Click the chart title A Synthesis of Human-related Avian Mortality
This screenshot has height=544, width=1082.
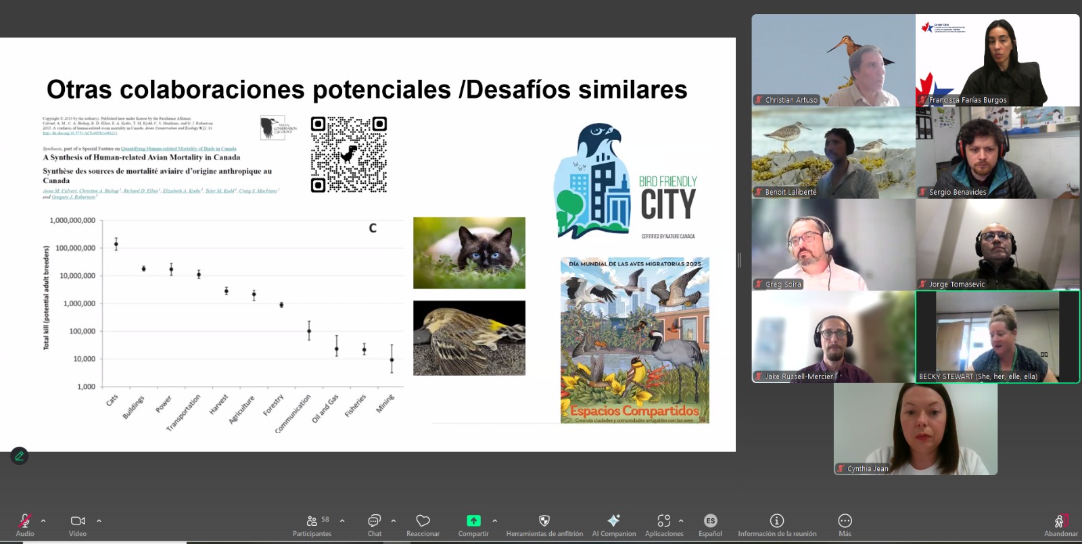[x=141, y=157]
